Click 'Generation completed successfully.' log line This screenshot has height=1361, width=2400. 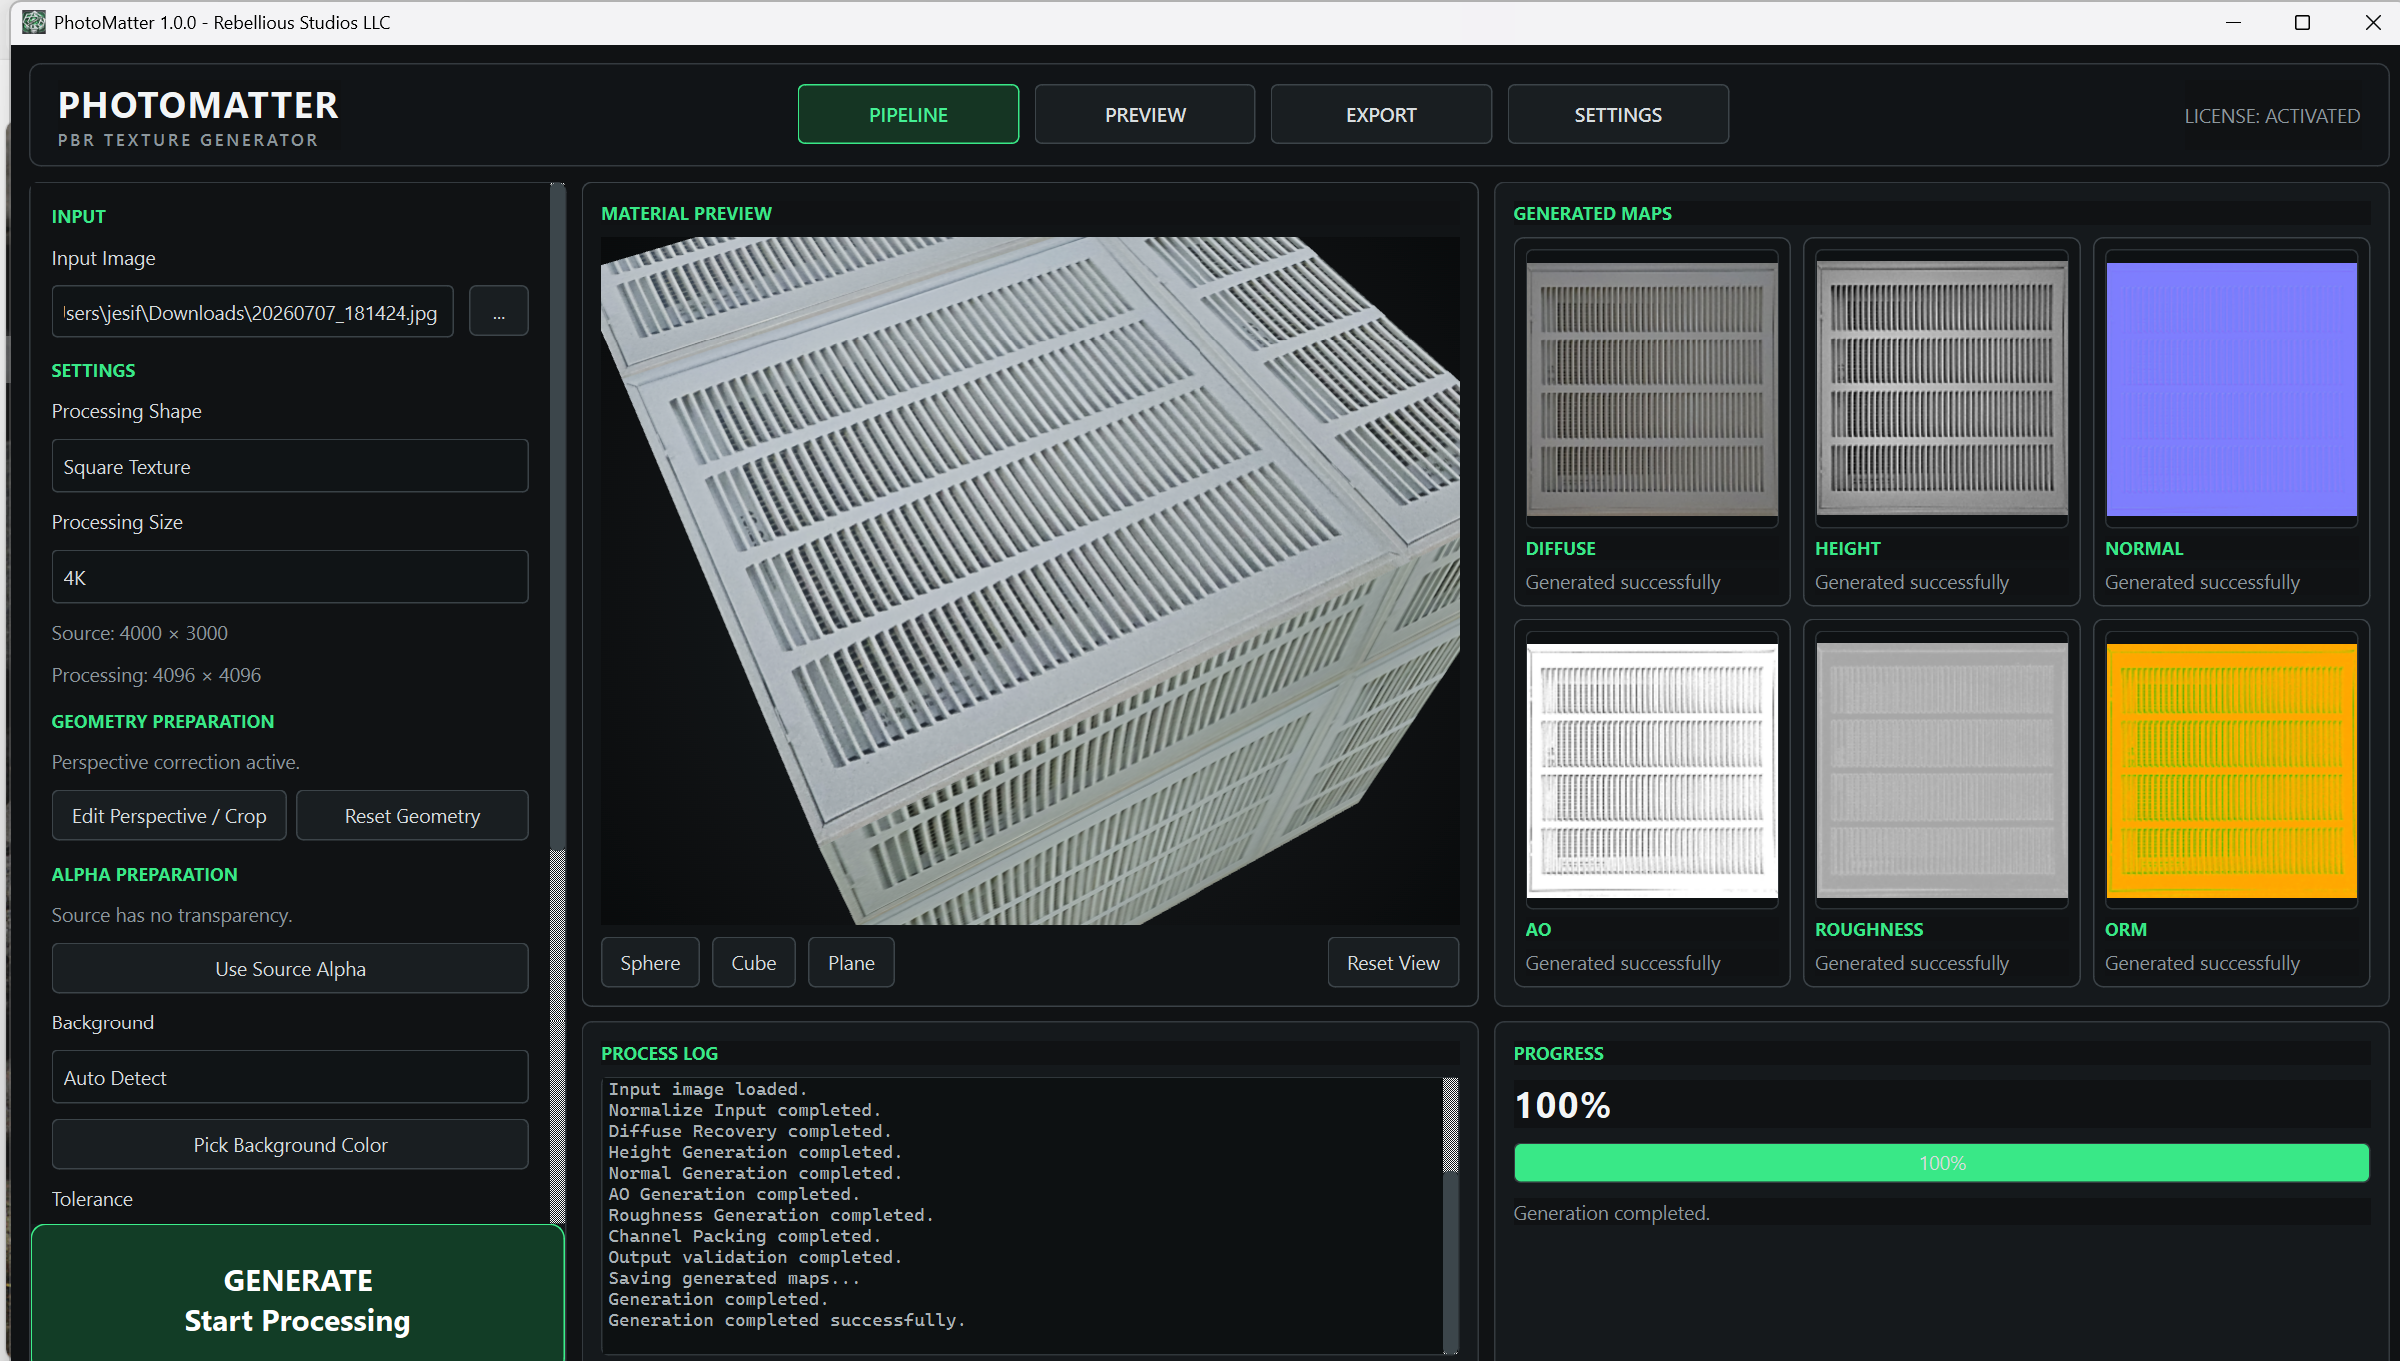[x=787, y=1320]
